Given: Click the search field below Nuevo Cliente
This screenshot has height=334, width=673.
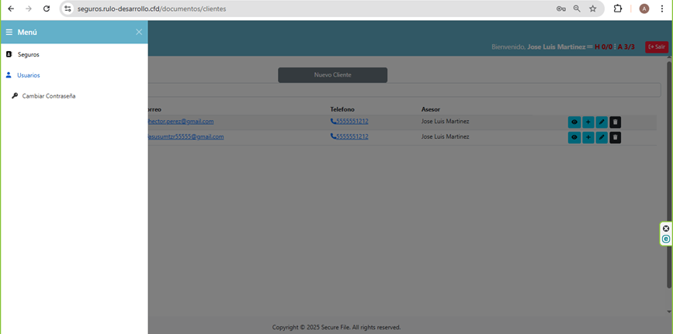Looking at the screenshot, I should click(x=404, y=90).
